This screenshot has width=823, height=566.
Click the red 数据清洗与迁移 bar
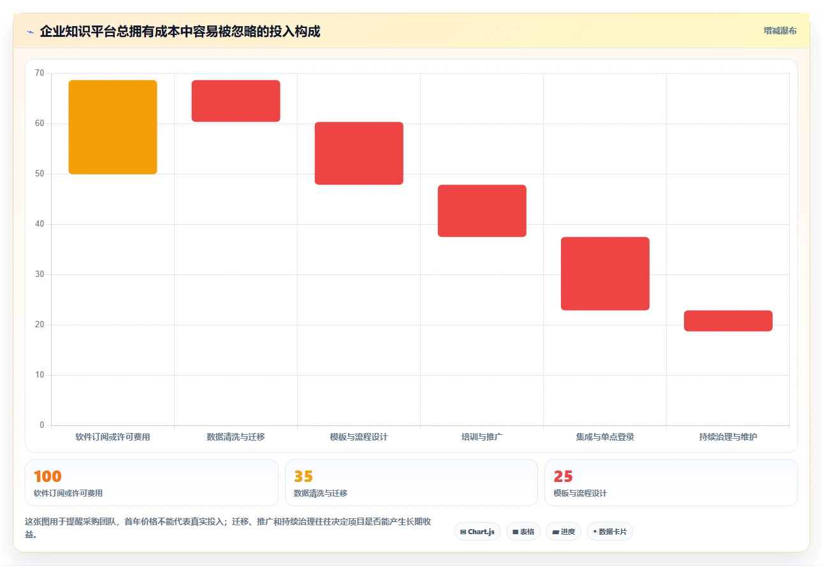pos(236,101)
